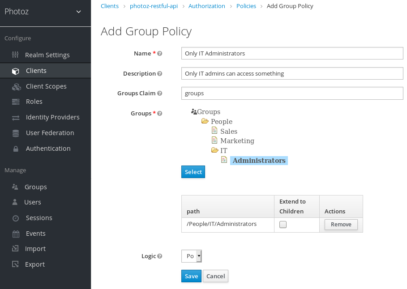Select the Marketing group in tree
This screenshot has width=407, height=289.
(x=237, y=141)
